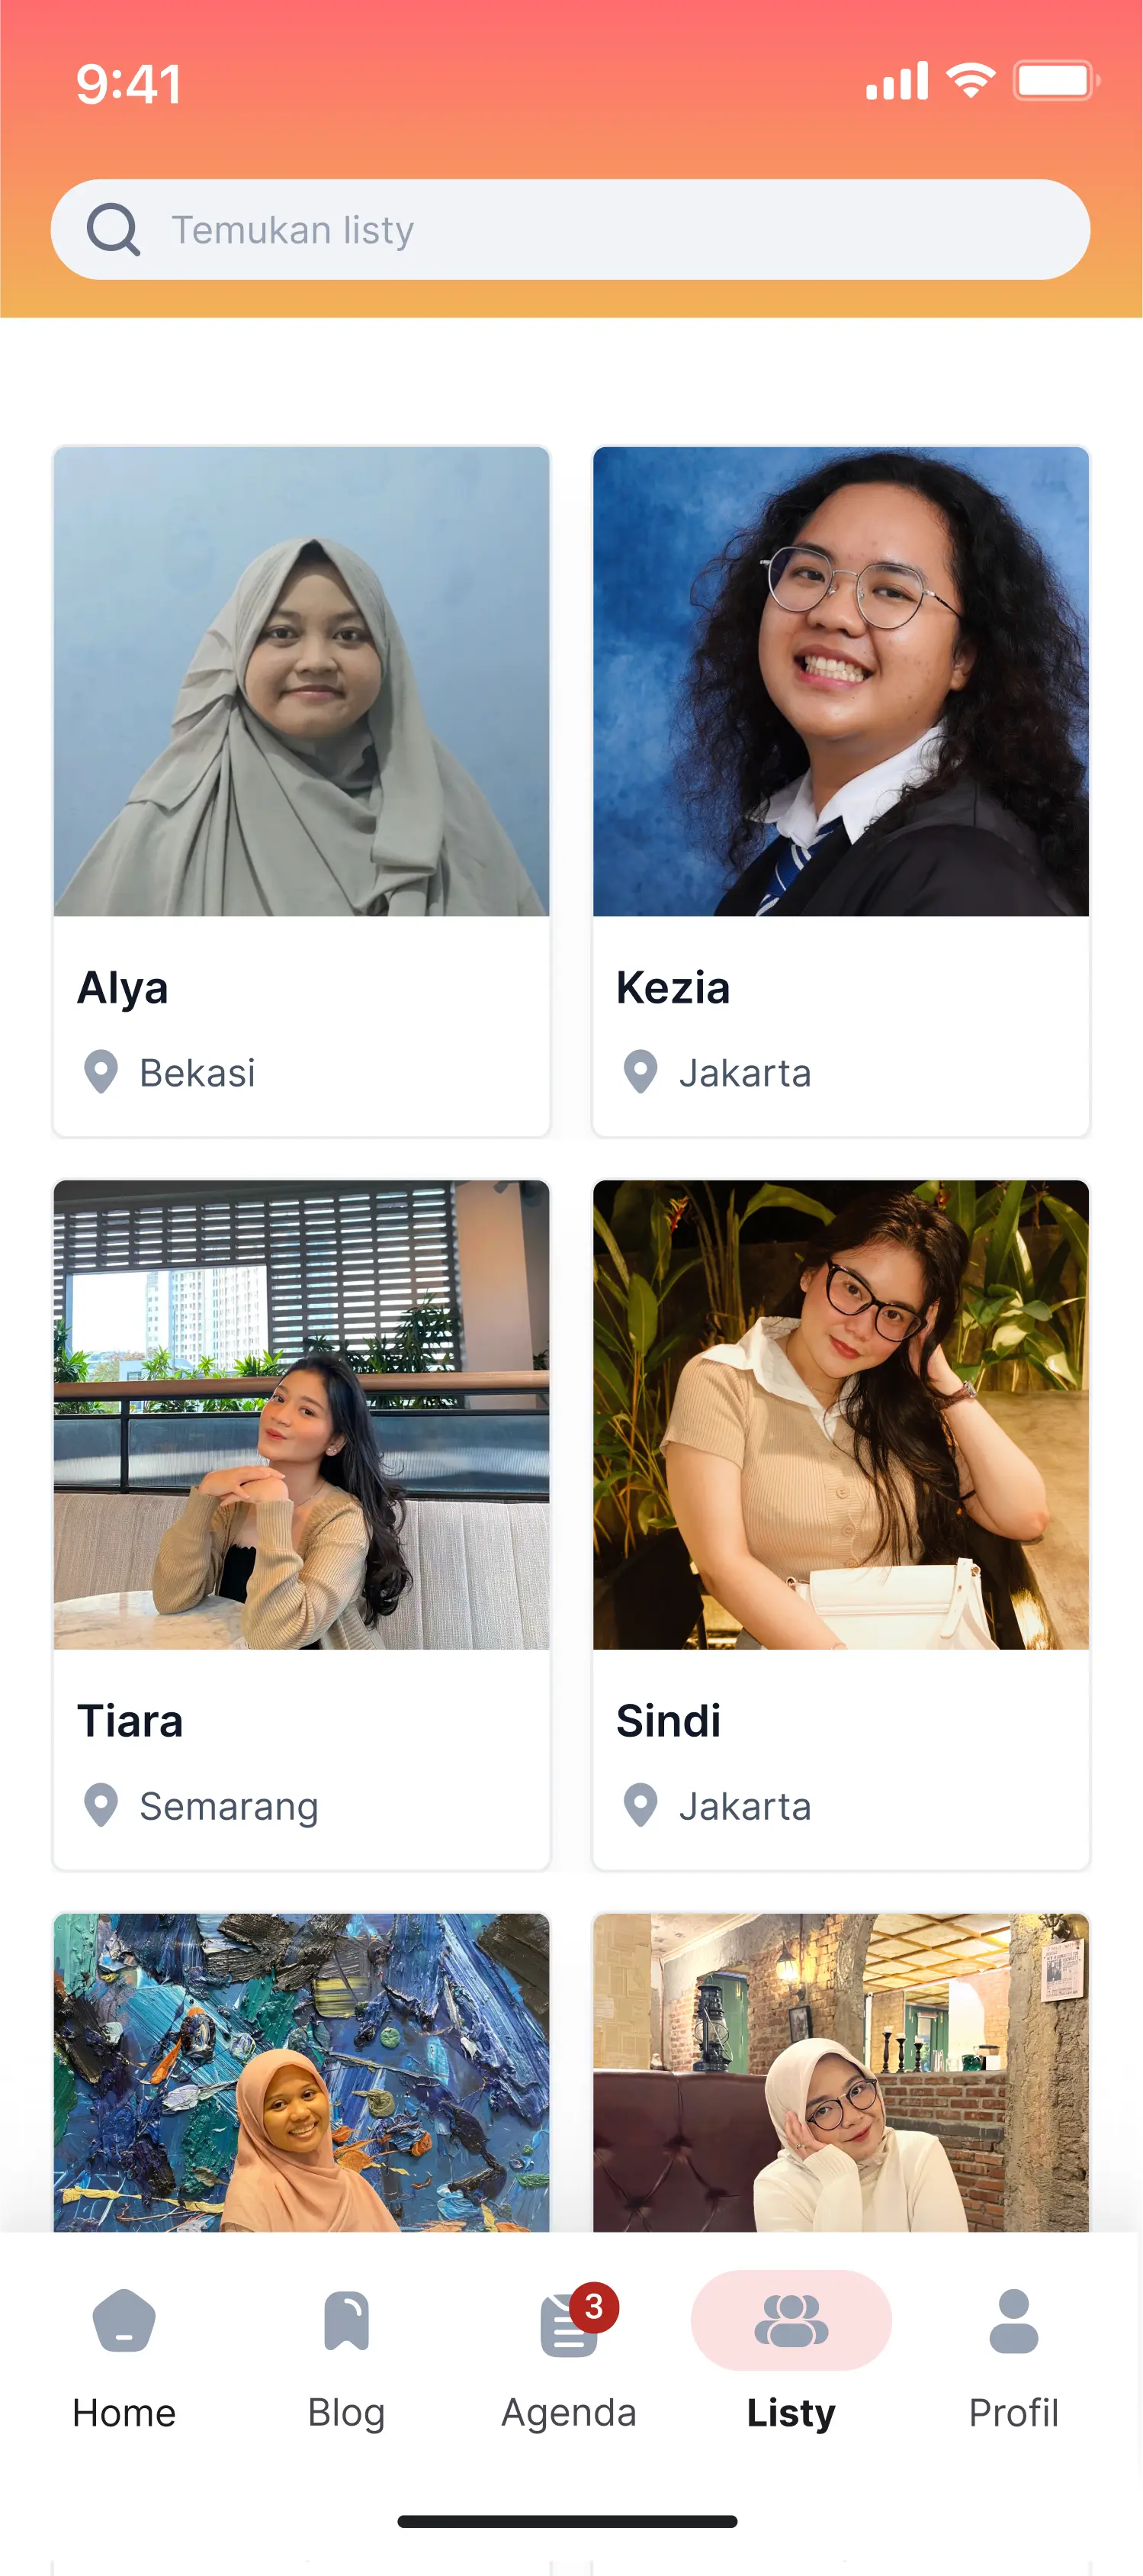Tap location pin next to Bekasi

[x=101, y=1072]
